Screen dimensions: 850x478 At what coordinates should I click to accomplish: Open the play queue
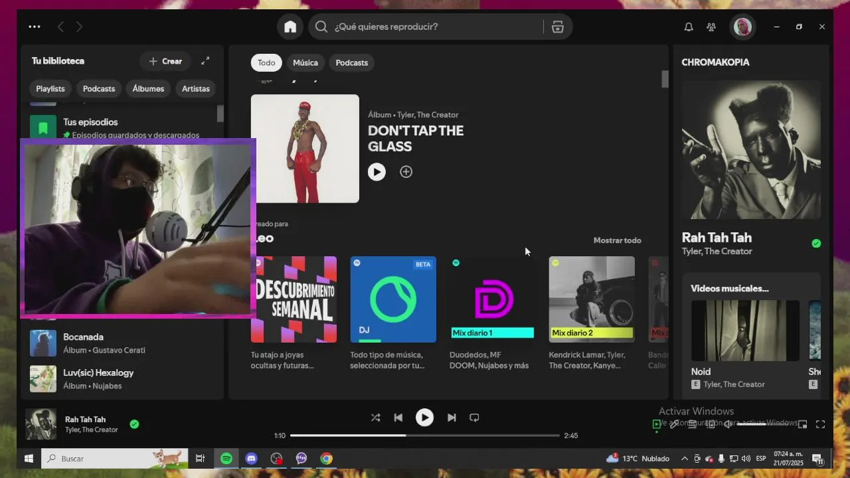(692, 424)
